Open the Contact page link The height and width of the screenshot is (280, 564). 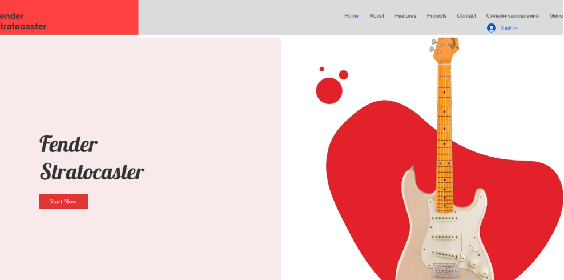pos(466,16)
